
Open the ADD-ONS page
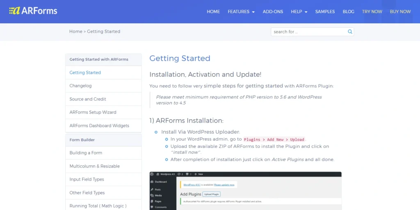pos(273,12)
